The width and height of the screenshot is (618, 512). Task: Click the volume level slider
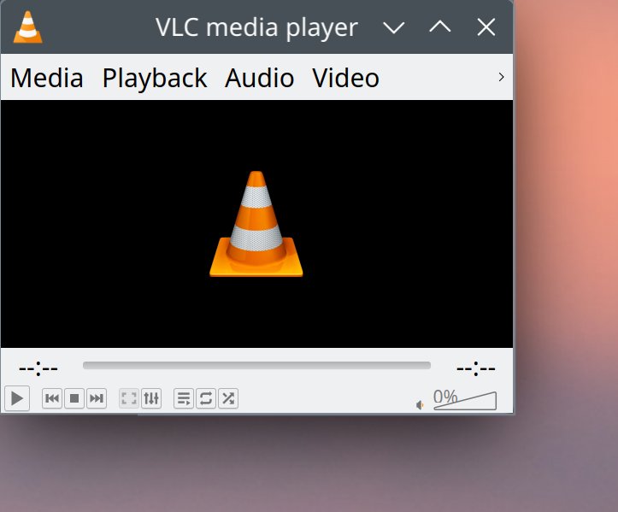pos(465,402)
